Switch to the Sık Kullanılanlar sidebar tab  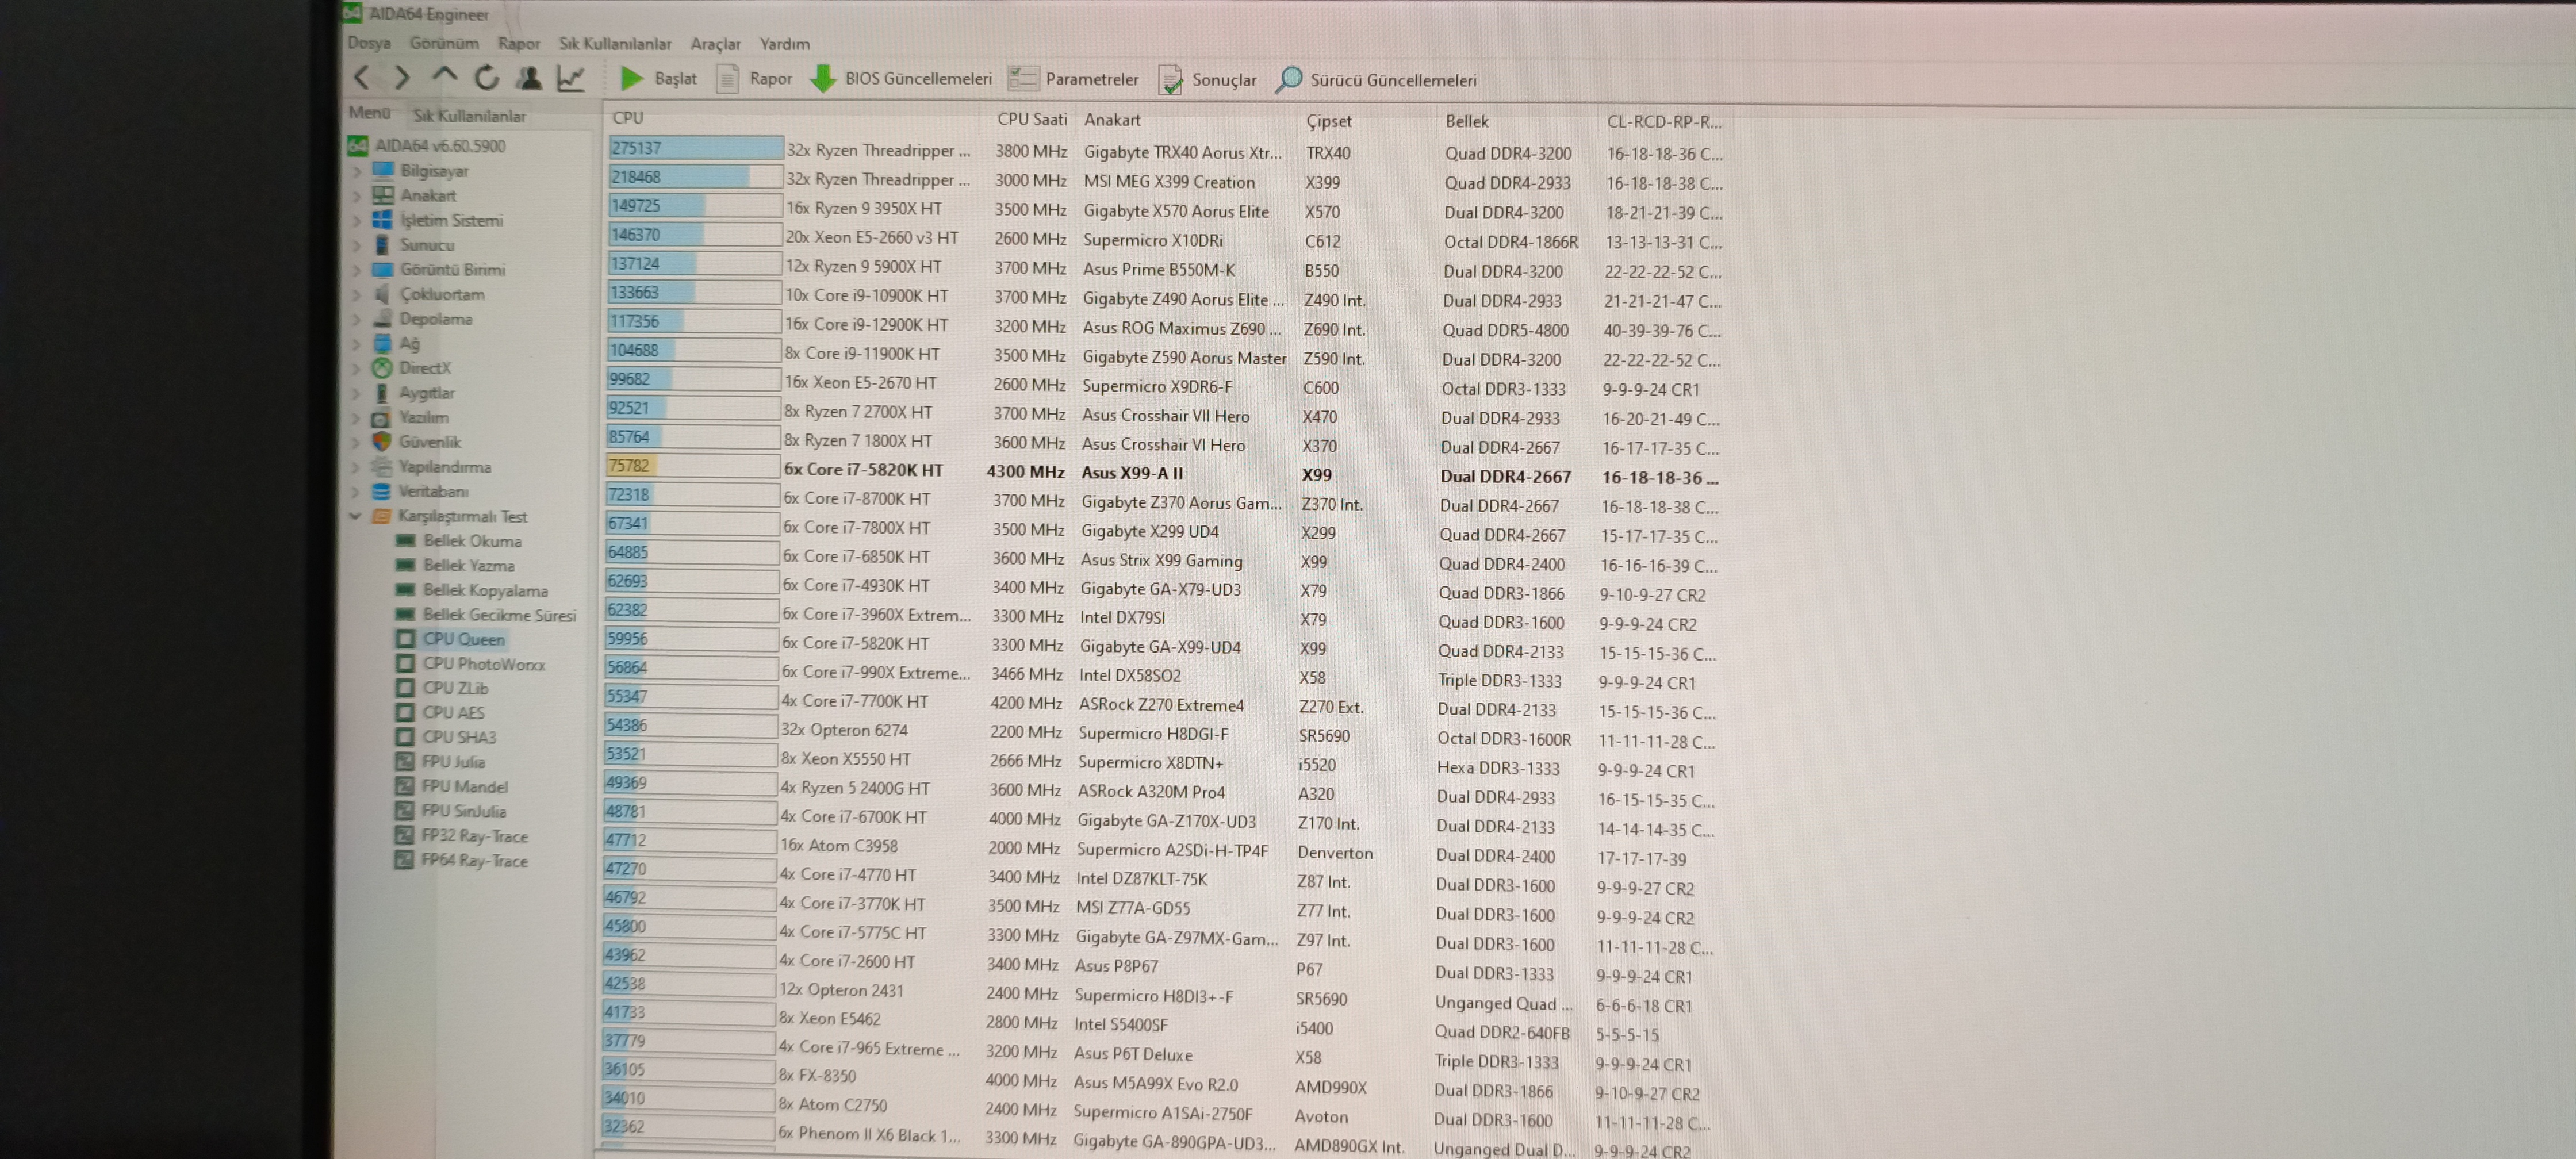[x=470, y=116]
